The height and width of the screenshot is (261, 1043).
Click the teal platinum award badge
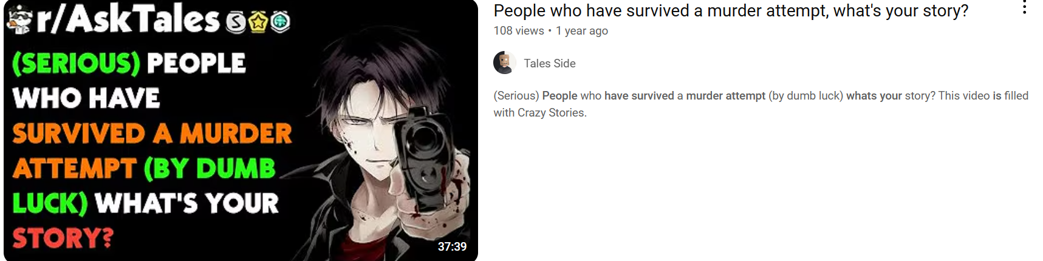pyautogui.click(x=280, y=22)
